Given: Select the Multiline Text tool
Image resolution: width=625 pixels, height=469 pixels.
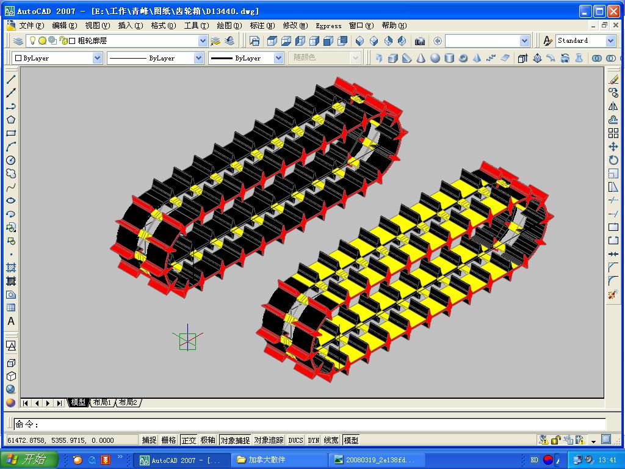Looking at the screenshot, I should point(11,321).
